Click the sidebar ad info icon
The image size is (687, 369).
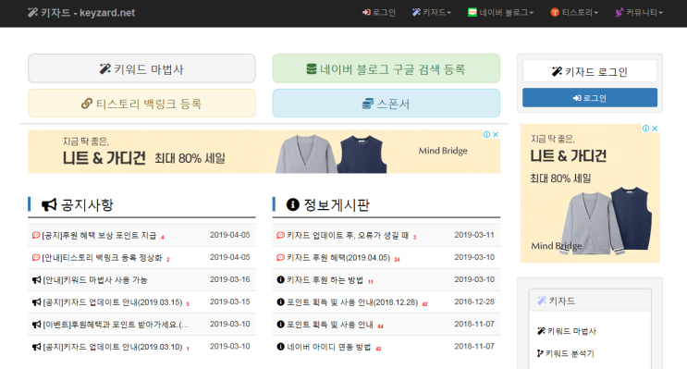click(645, 129)
